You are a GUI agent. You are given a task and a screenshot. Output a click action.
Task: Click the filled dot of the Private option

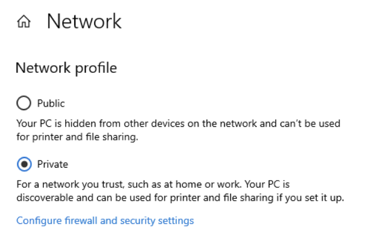click(24, 164)
